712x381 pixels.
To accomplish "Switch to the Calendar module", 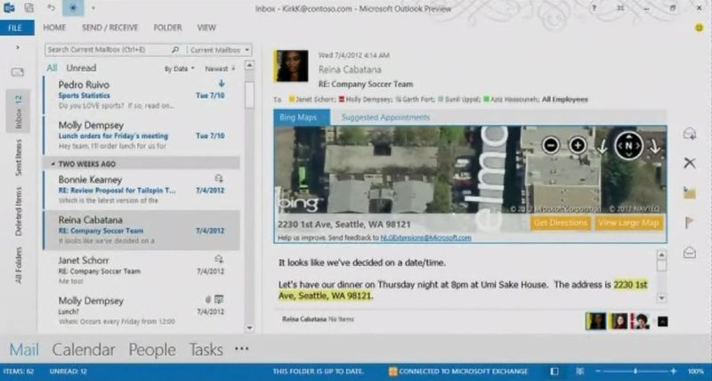I will tap(84, 350).
